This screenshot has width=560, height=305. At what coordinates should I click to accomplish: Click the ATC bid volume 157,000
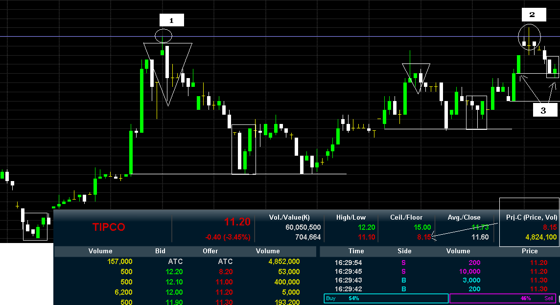tap(119, 262)
